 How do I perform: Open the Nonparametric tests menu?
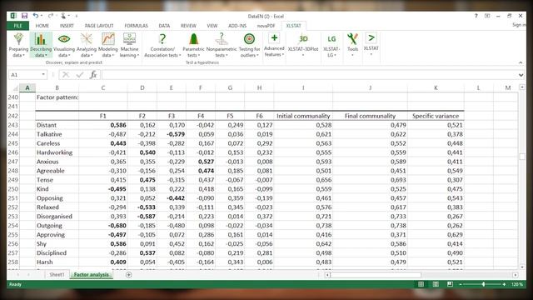[222, 45]
